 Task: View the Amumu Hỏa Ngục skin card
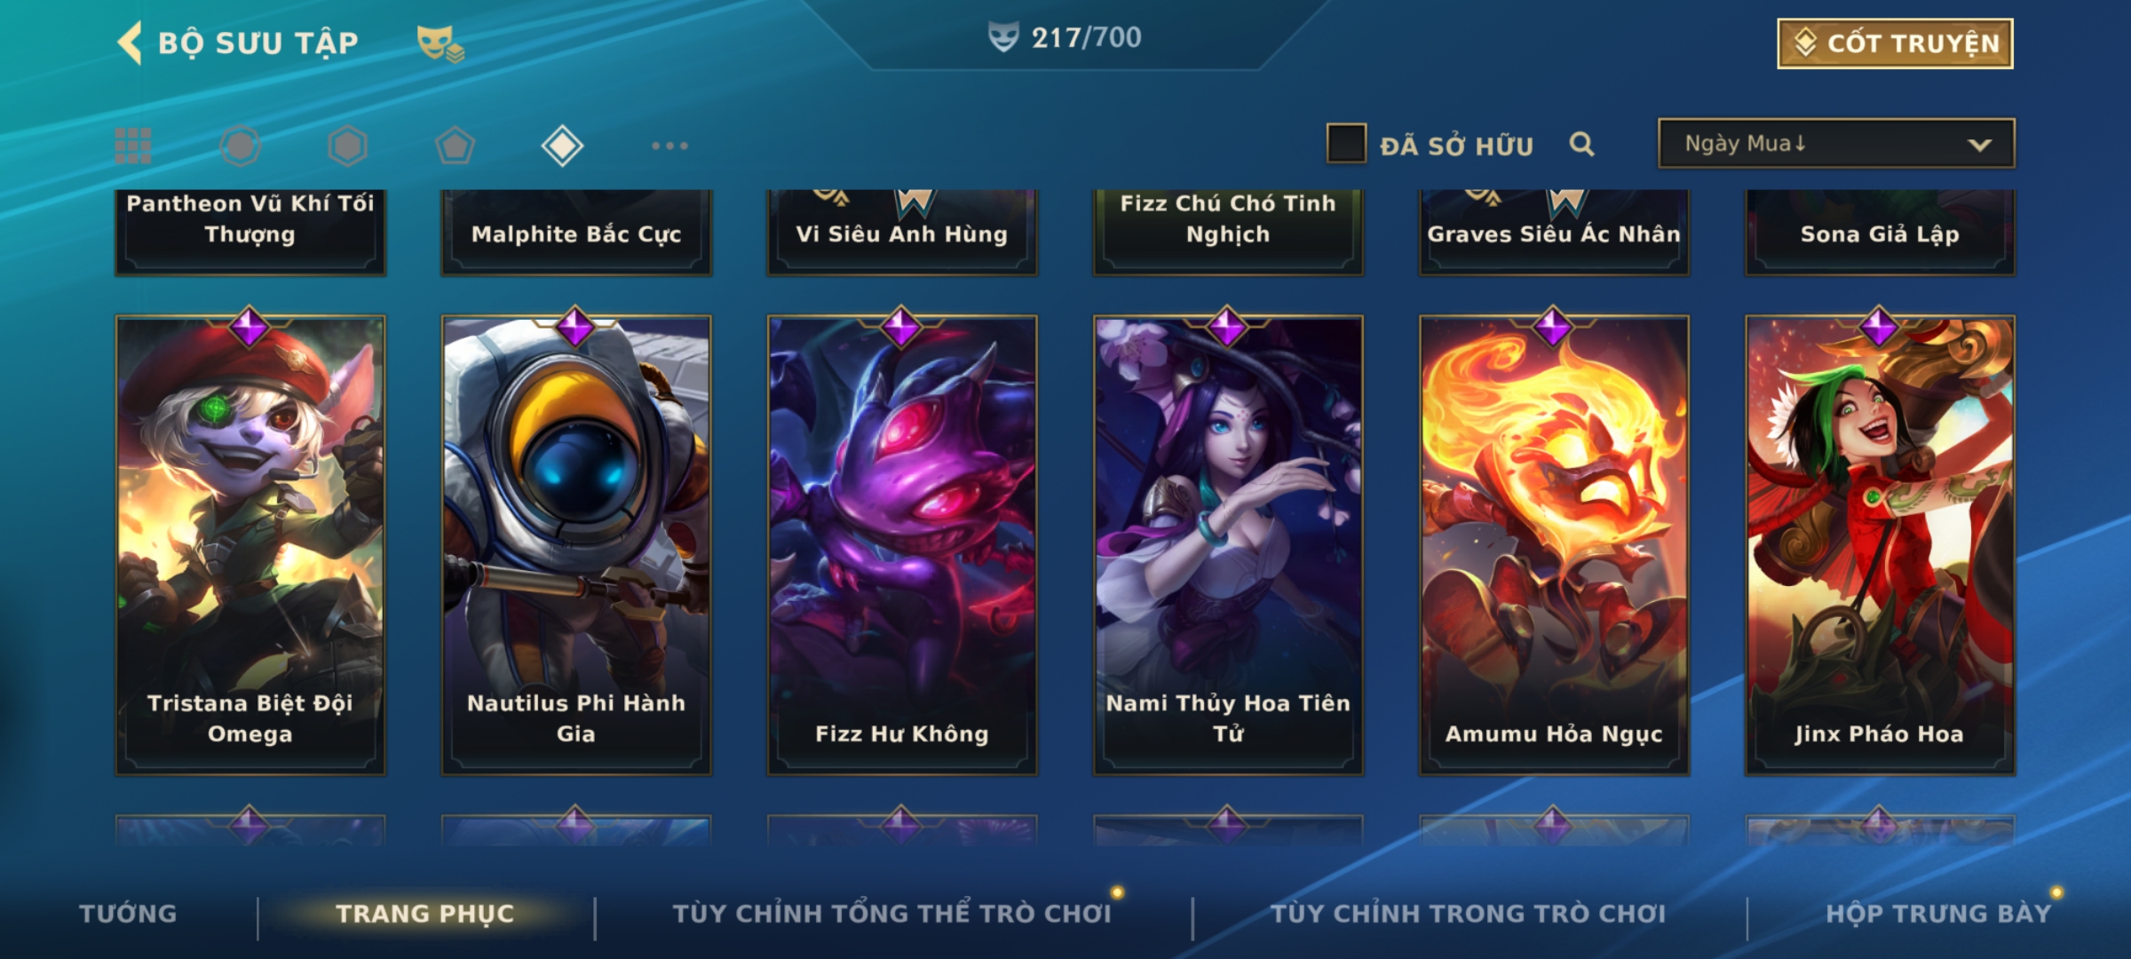(x=1554, y=545)
